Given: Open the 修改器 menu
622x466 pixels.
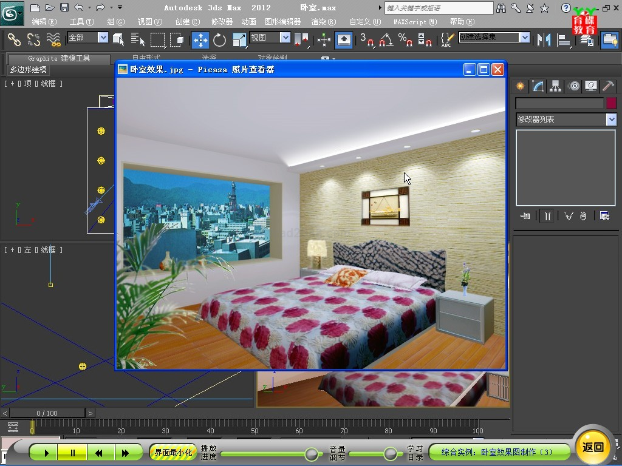Looking at the screenshot, I should (x=222, y=22).
